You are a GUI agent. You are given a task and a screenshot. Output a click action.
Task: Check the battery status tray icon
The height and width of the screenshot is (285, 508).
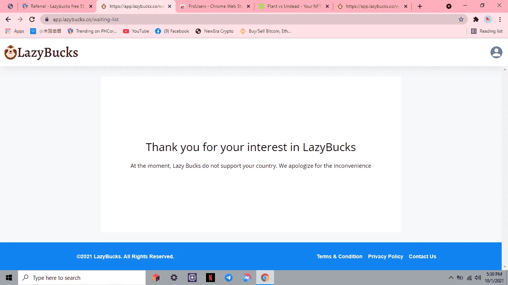[x=460, y=278]
